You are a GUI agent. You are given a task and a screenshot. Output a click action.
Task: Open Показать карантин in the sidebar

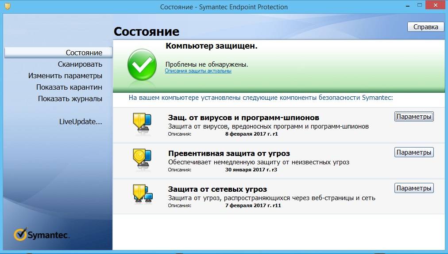pyautogui.click(x=69, y=87)
